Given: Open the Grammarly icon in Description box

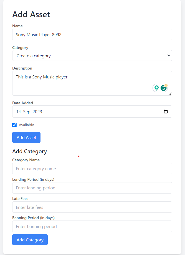Looking at the screenshot, I should 164,88.
